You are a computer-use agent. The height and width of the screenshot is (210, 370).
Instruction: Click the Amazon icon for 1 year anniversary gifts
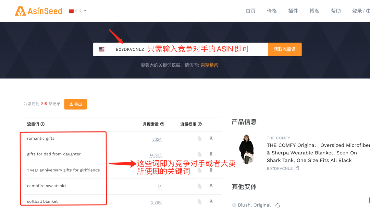pos(211,170)
